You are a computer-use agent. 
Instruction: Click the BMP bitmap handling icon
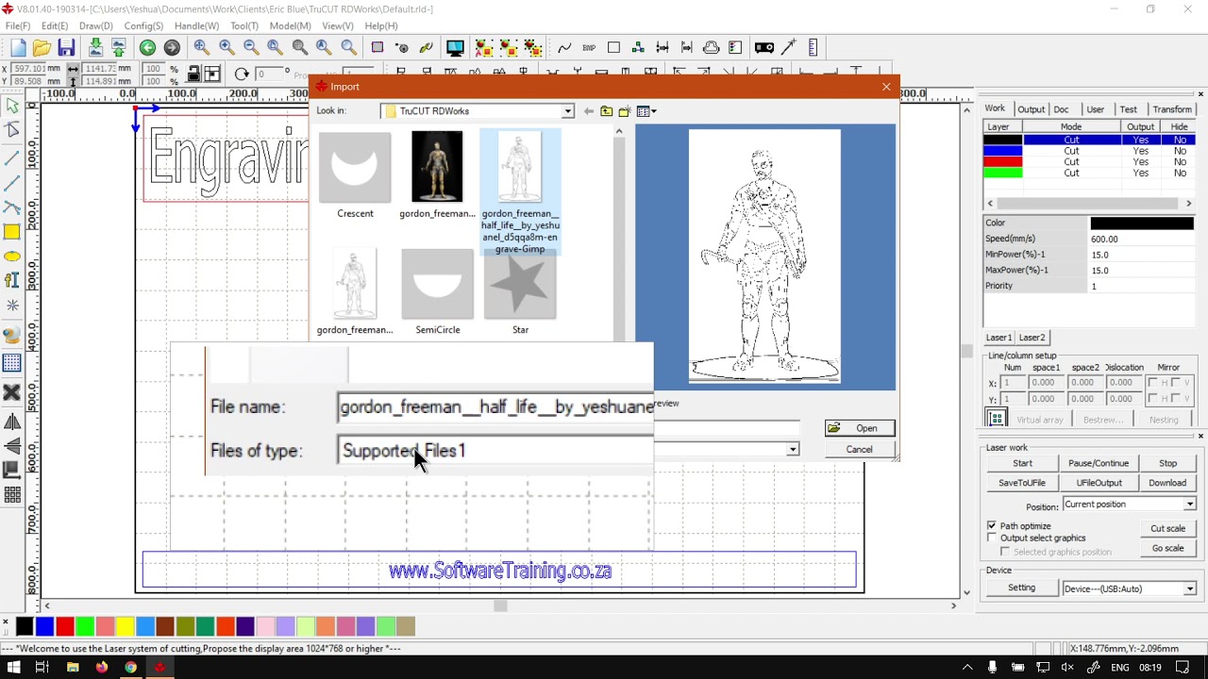pyautogui.click(x=589, y=48)
